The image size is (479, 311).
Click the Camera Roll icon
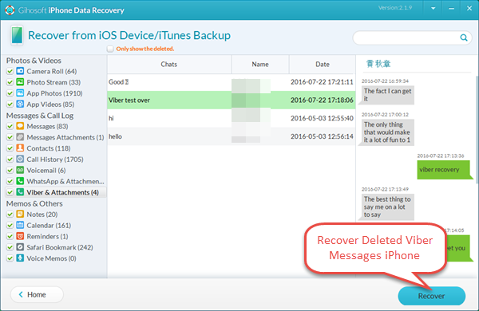pyautogui.click(x=20, y=71)
